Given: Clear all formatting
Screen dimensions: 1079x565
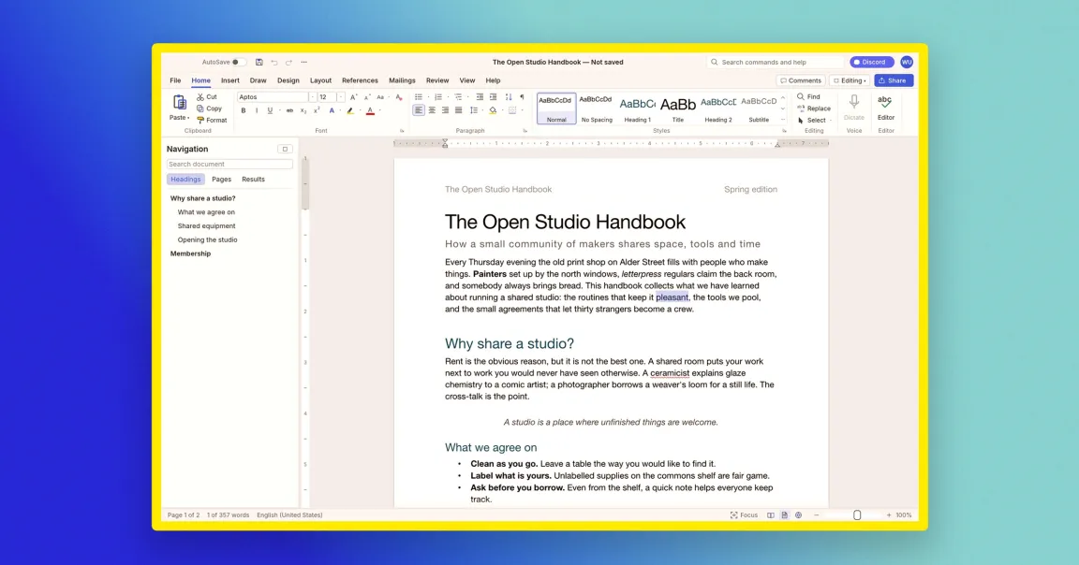Looking at the screenshot, I should pos(398,97).
